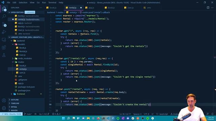This screenshot has height=121, width=216.
Task: Click the main branch indicator in status bar
Action: click(28, 114)
